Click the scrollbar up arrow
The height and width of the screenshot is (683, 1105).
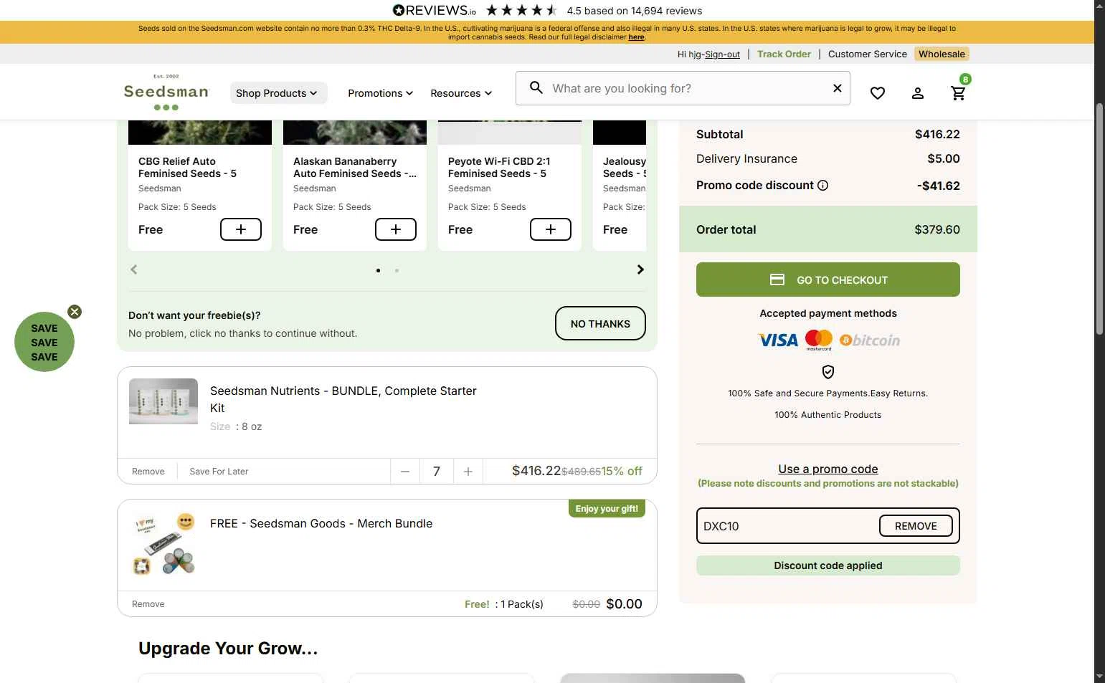pyautogui.click(x=1099, y=6)
